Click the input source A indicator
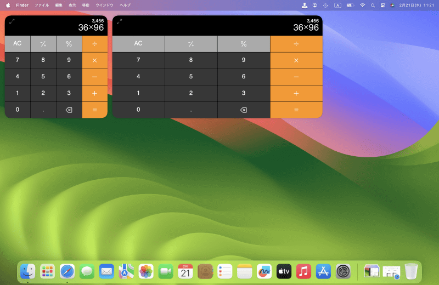Screen dimensions: 439x285 pos(337,5)
